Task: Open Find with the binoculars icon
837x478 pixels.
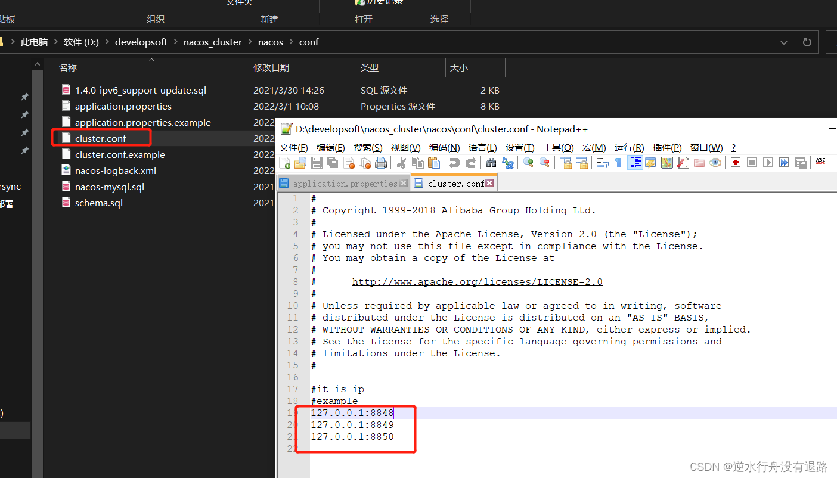Action: pos(491,162)
